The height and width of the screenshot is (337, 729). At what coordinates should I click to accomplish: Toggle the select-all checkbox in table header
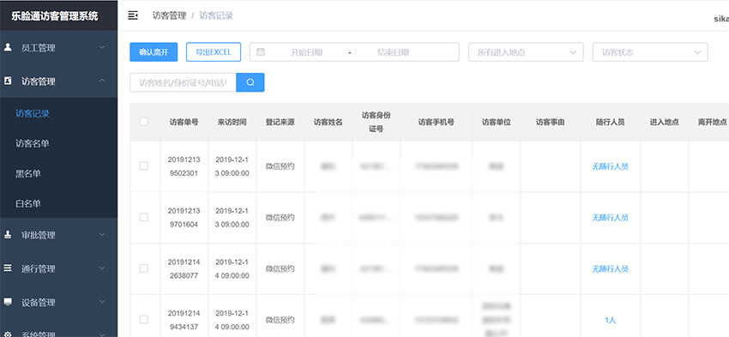point(144,122)
